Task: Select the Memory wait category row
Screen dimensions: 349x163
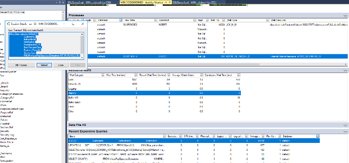Action: coord(154,93)
